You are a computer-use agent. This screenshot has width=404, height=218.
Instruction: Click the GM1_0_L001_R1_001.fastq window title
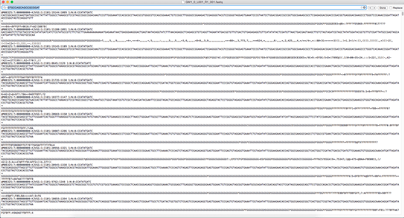click(204, 2)
